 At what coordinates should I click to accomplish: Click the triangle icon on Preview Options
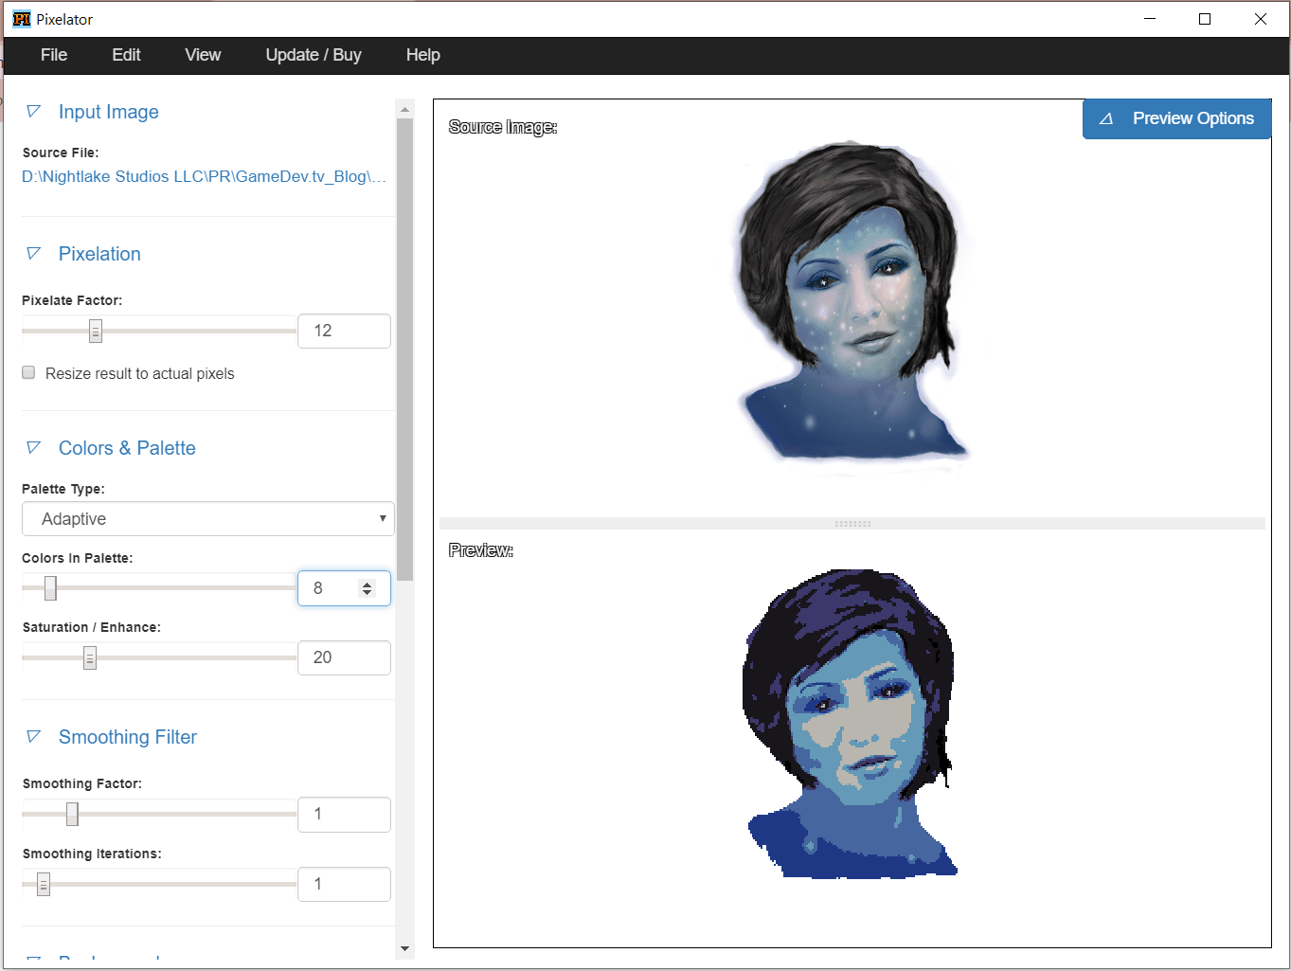click(x=1105, y=119)
